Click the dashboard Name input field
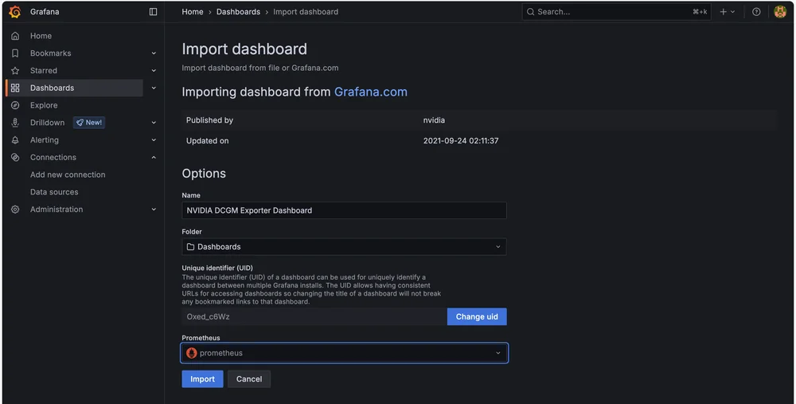Viewport: 796px width, 404px height. [x=344, y=210]
